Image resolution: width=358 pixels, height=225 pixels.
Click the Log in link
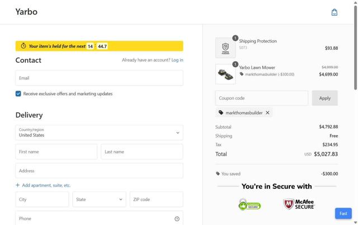click(x=177, y=60)
